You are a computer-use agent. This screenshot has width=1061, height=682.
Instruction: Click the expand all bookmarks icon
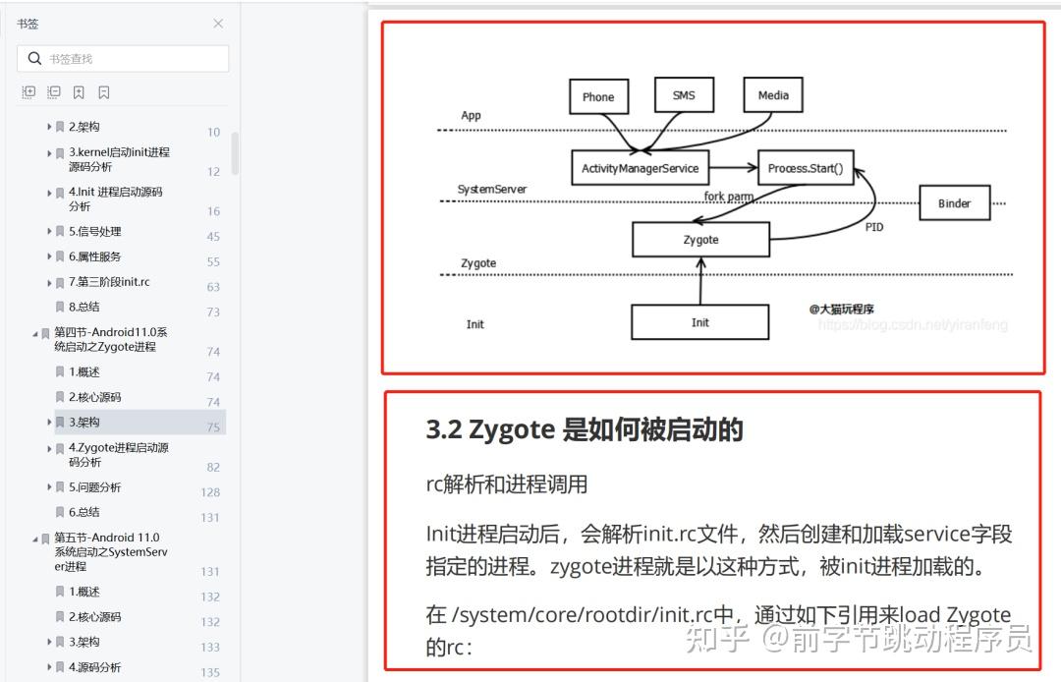point(28,91)
